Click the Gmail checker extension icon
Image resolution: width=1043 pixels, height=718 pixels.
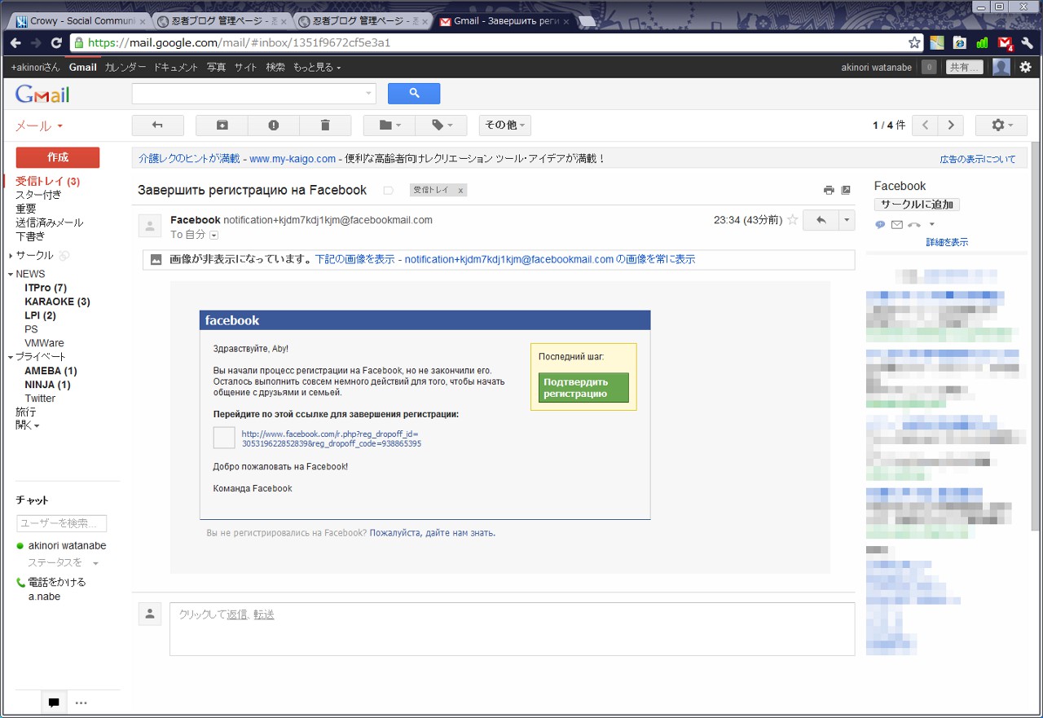(x=1006, y=42)
